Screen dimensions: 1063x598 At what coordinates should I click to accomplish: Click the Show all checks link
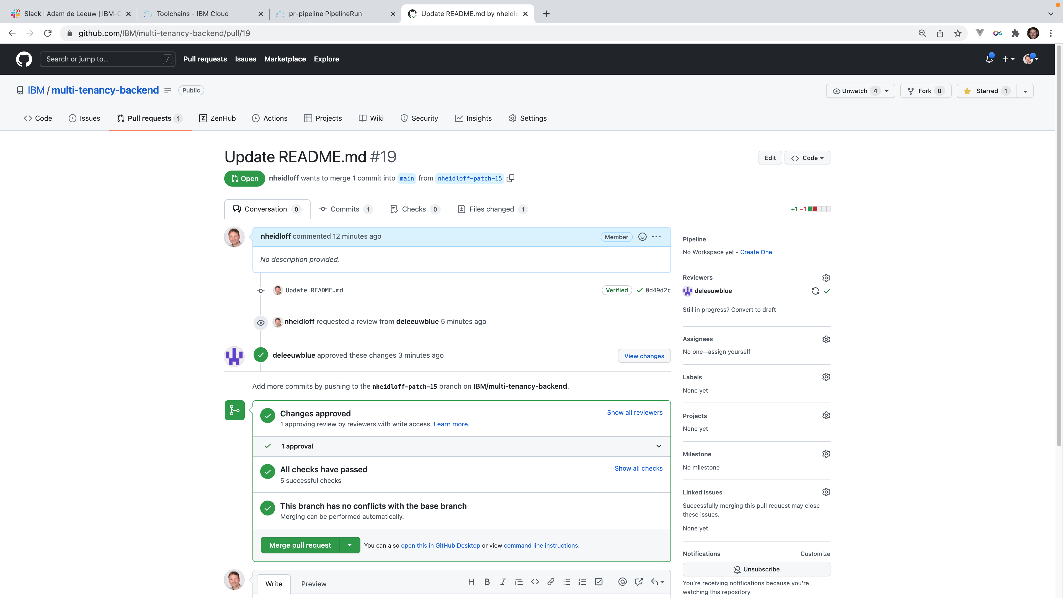(638, 468)
